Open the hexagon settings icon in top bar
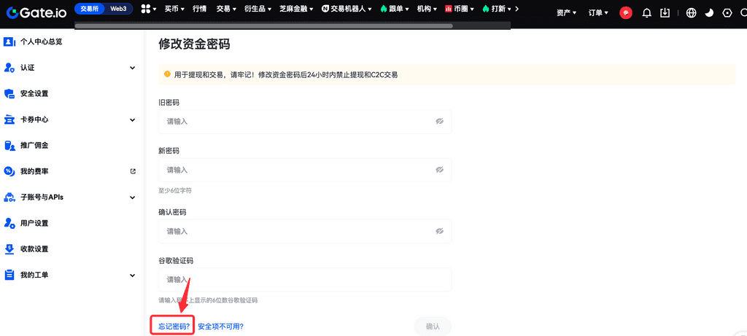This screenshot has height=336, width=747. 727,12
